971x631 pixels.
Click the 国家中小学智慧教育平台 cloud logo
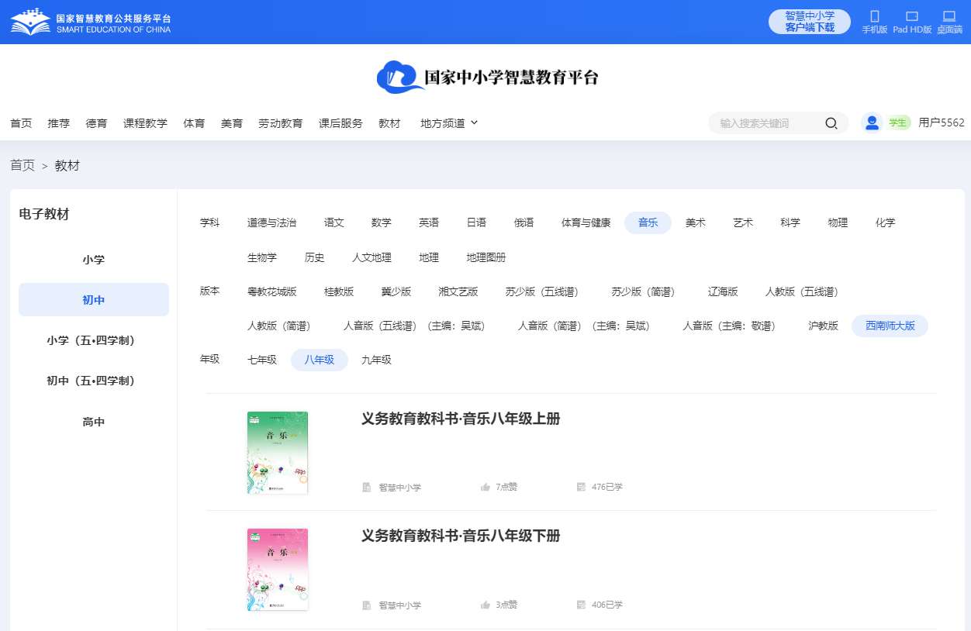487,77
